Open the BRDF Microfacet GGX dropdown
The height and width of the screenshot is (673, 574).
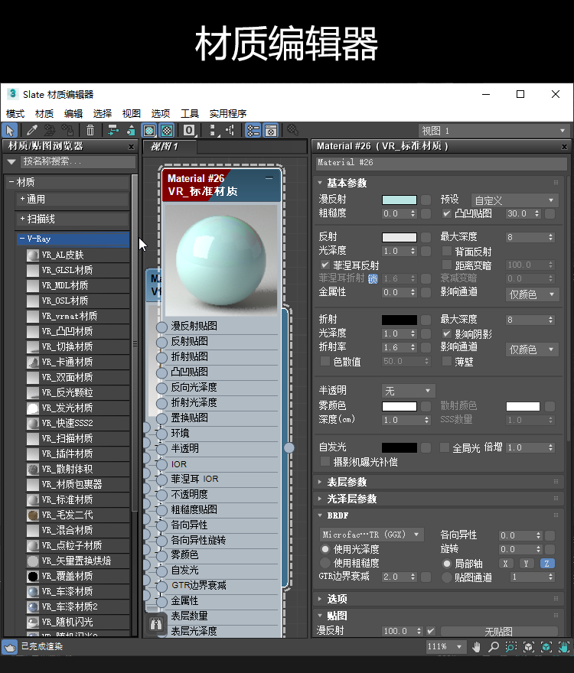372,535
